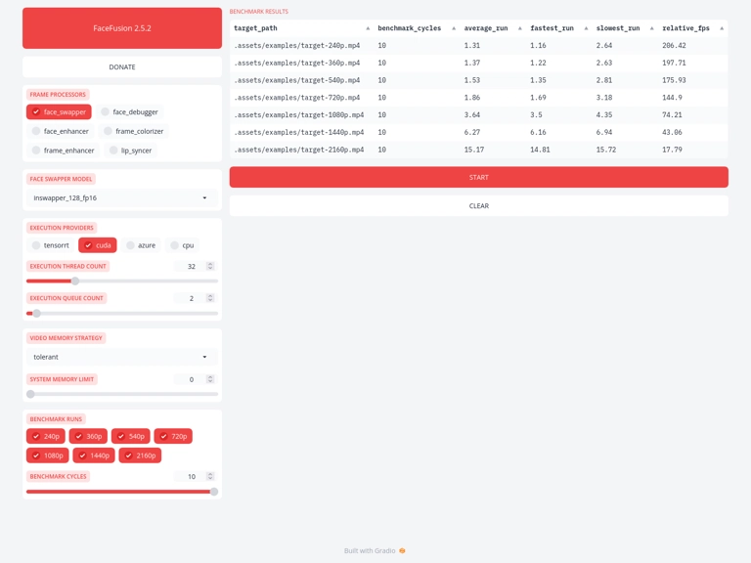Screen dimensions: 751x563
Task: Uncheck the 360p benchmark run
Action: coord(88,436)
